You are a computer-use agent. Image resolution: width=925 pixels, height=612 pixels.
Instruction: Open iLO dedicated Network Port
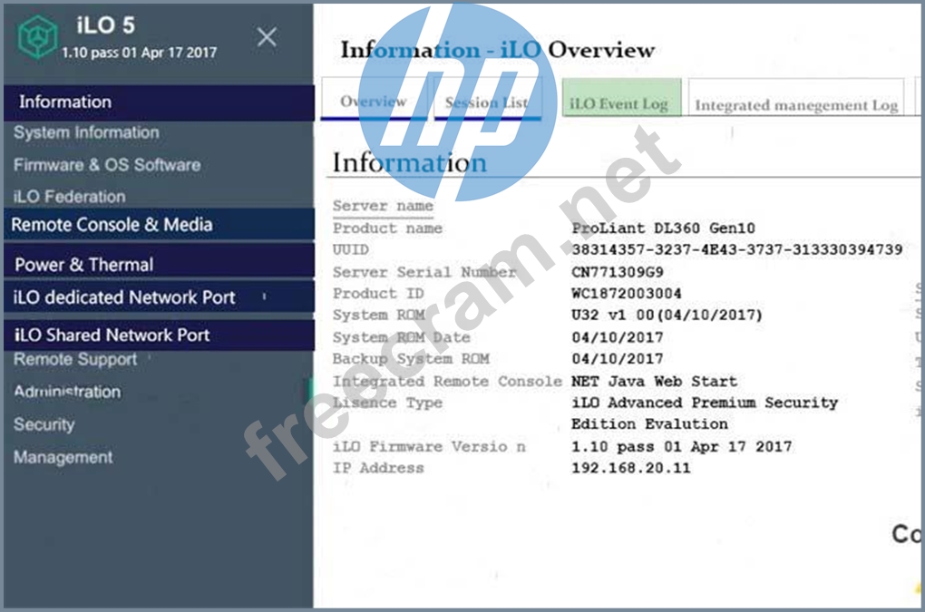tap(159, 296)
